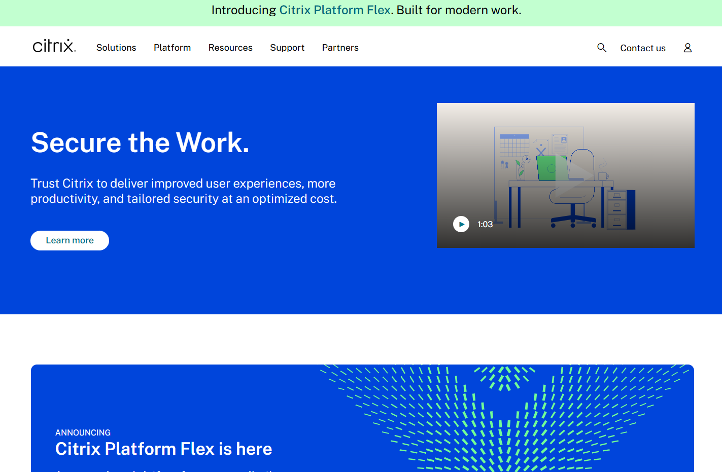Open the user account icon

(x=687, y=48)
